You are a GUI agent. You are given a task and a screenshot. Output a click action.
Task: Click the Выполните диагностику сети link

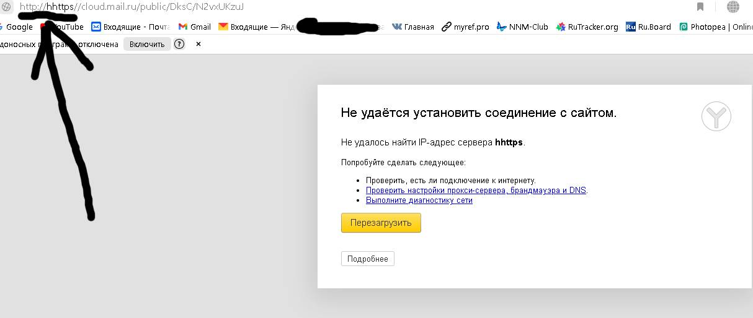(x=419, y=200)
